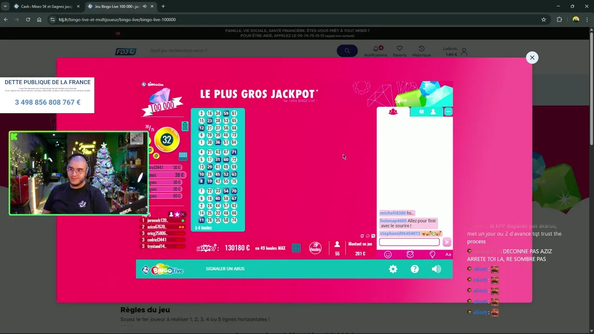This screenshot has width=594, height=334.
Task: Open the smiley emoji picker
Action: click(388, 254)
